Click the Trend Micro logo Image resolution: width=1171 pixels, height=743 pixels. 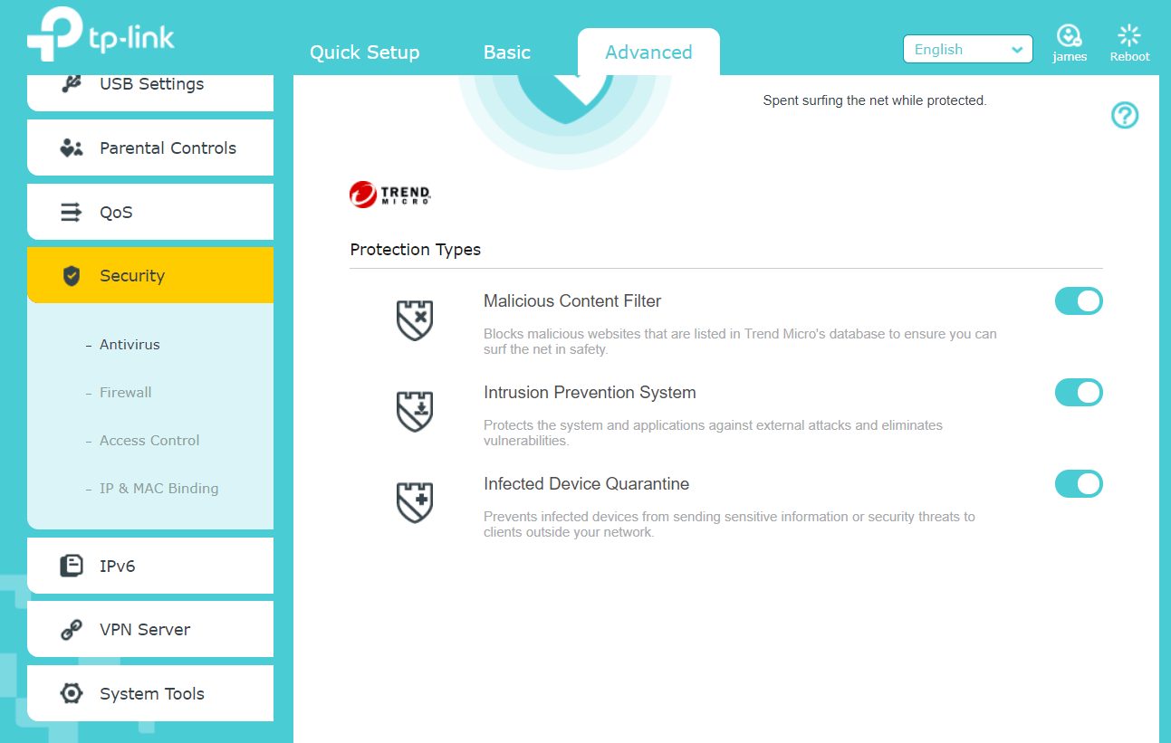pyautogui.click(x=390, y=195)
